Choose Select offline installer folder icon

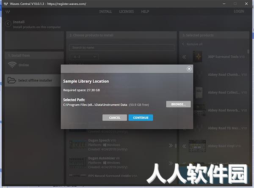[x=12, y=80]
